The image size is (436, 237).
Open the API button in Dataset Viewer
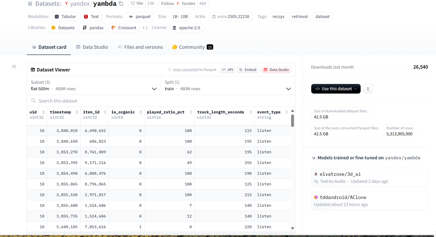(x=228, y=70)
